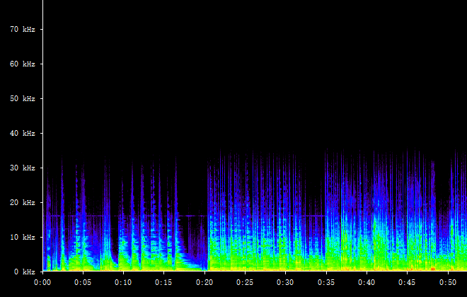Click the 0:35 time label
The width and height of the screenshot is (467, 297).
[x=325, y=282]
